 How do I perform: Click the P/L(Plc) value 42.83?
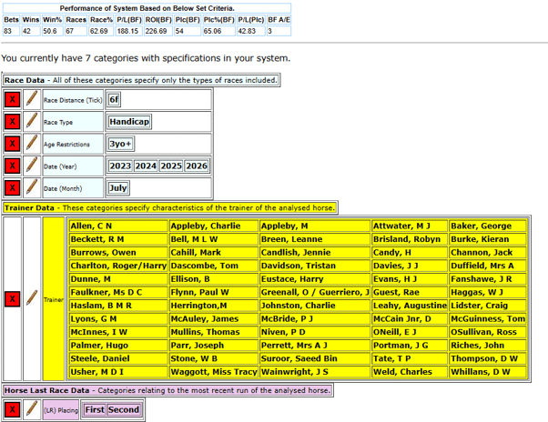[251, 31]
